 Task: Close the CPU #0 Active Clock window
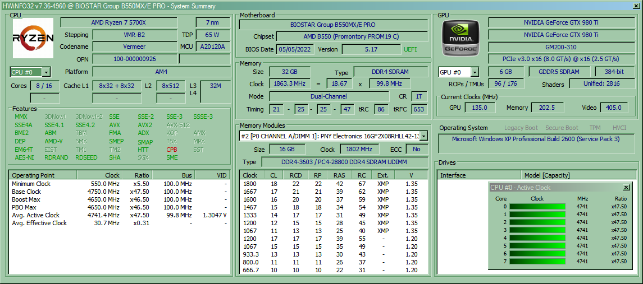pos(626,188)
